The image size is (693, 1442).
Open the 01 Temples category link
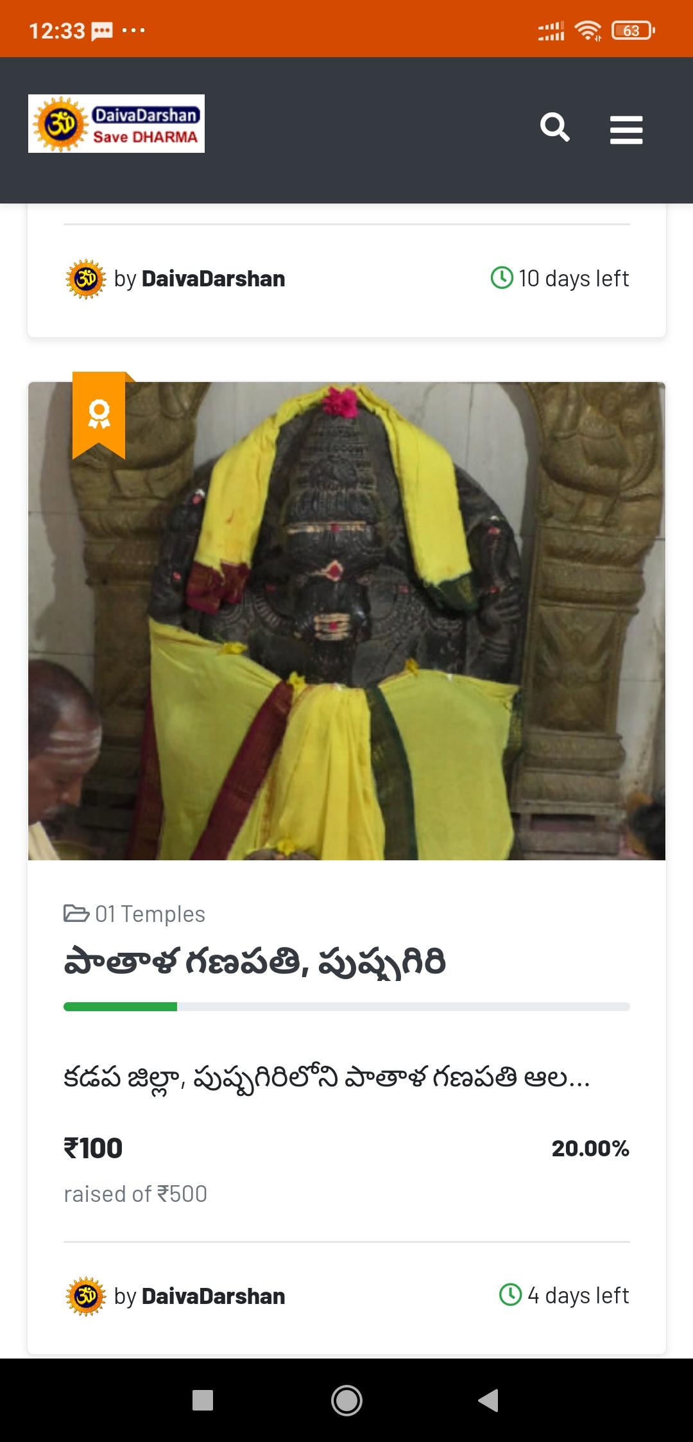pos(150,914)
